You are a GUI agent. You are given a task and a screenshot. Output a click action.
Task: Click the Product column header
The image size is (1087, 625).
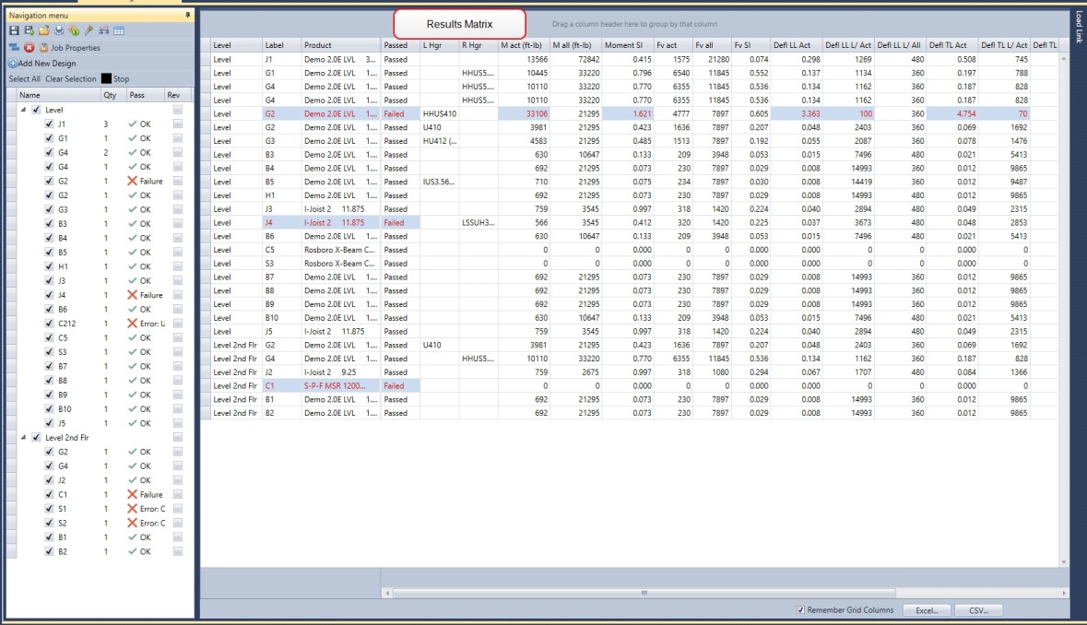coord(341,45)
